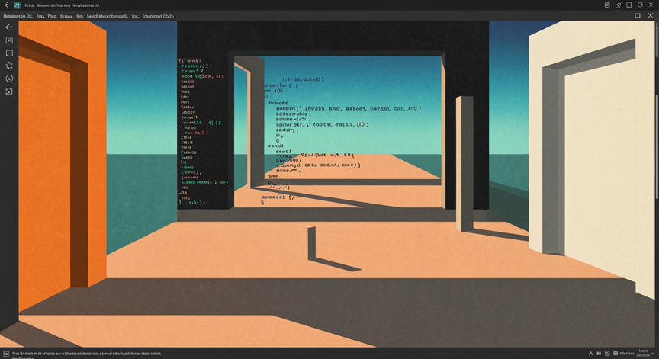Click the title bar back arrow
This screenshot has height=359, width=659.
tap(6, 5)
